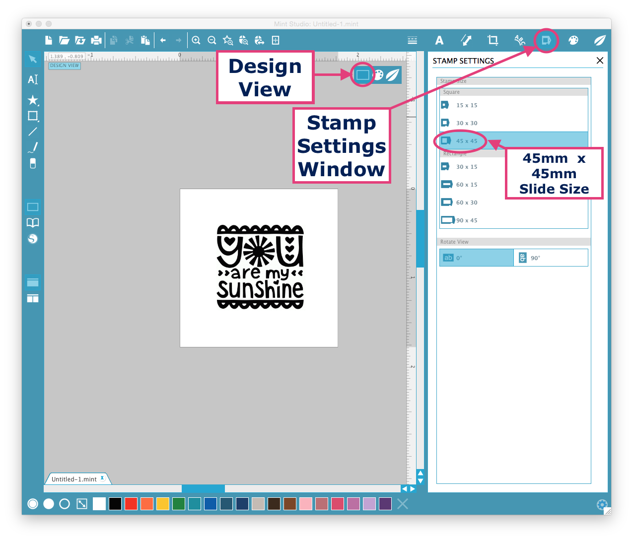Select the 60 x 15 rectangle size
The height and width of the screenshot is (541, 633).
point(467,184)
